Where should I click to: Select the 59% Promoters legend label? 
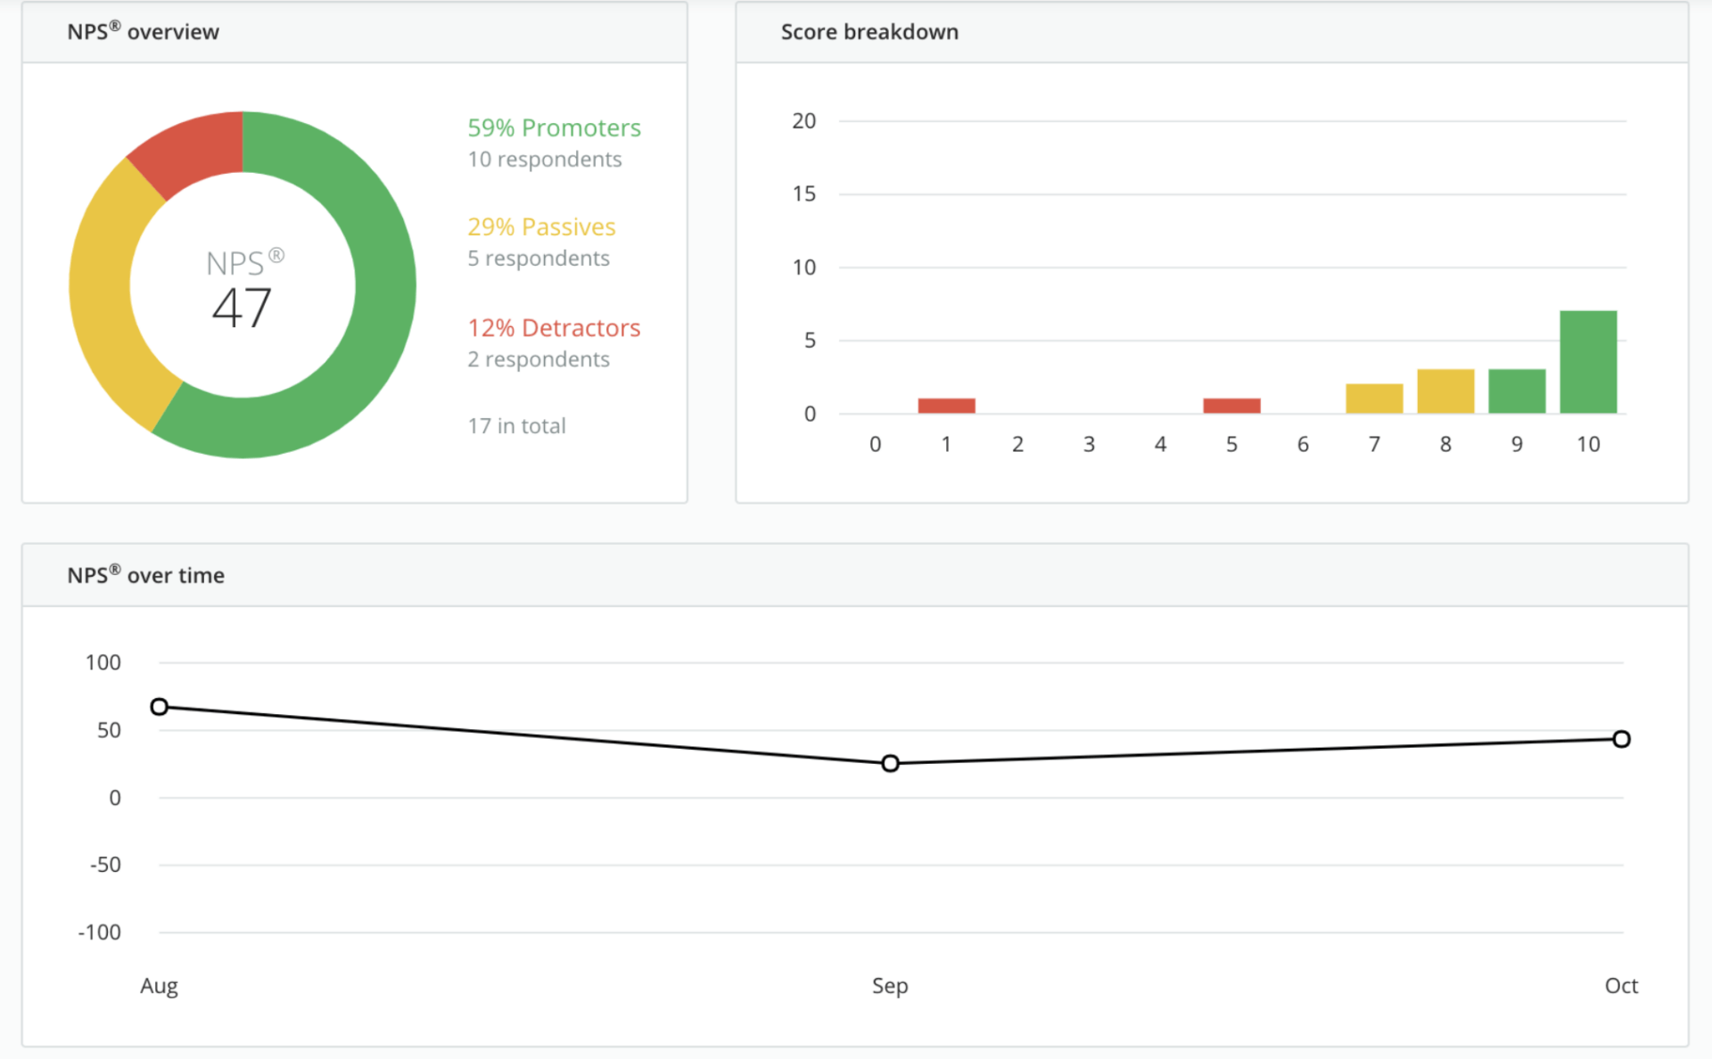(x=554, y=127)
